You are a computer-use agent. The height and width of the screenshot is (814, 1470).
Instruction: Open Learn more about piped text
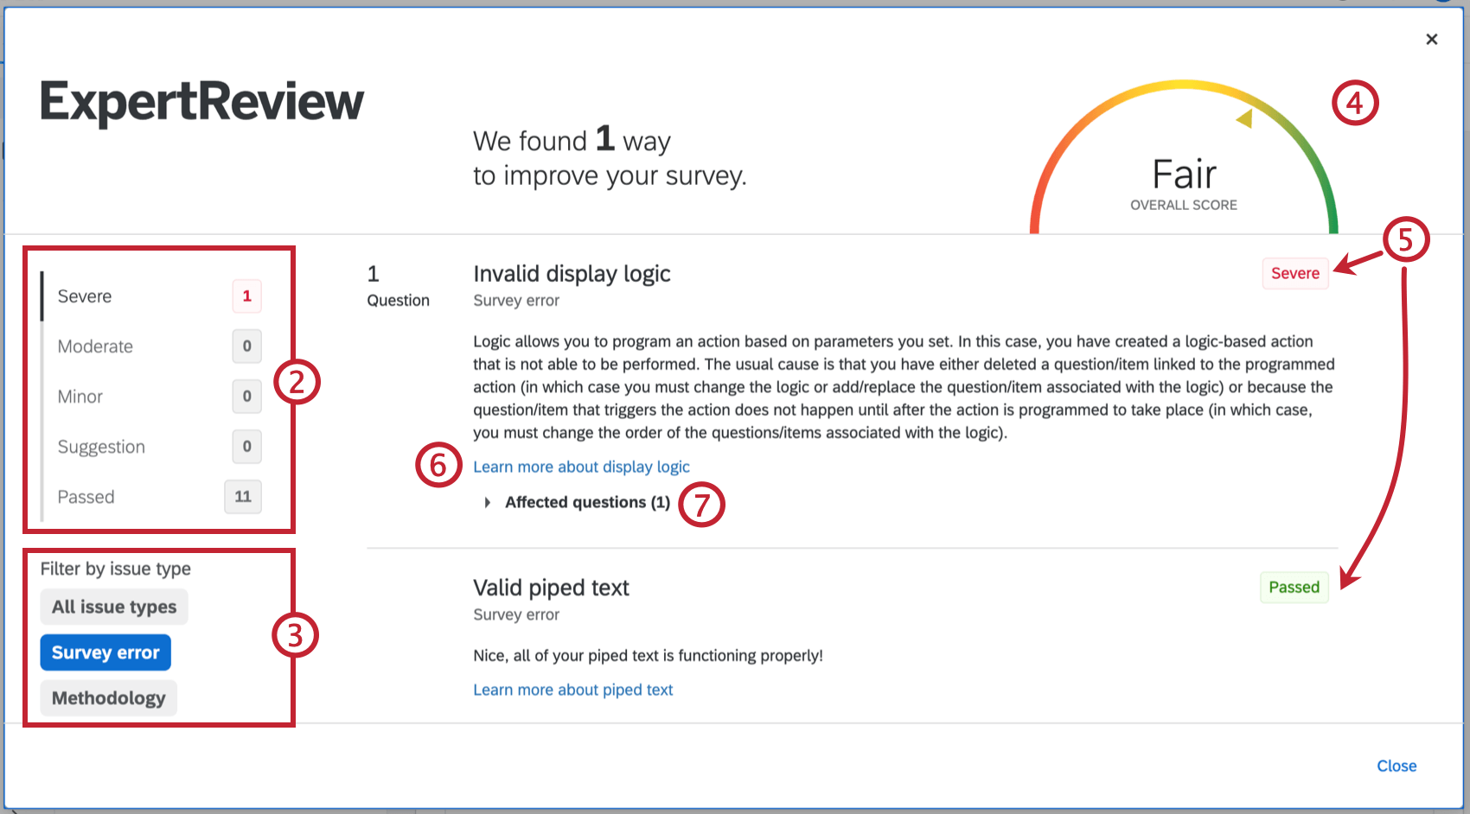click(x=572, y=690)
